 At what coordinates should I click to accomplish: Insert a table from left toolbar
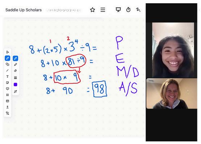pos(8,101)
